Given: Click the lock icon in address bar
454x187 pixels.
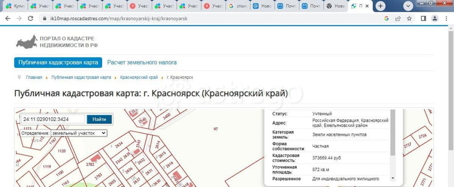Looking at the screenshot, I should coord(44,19).
